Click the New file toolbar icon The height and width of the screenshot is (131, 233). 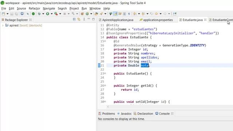coord(3,14)
